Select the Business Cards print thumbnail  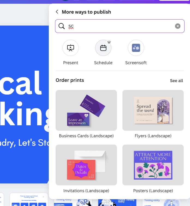click(x=86, y=110)
